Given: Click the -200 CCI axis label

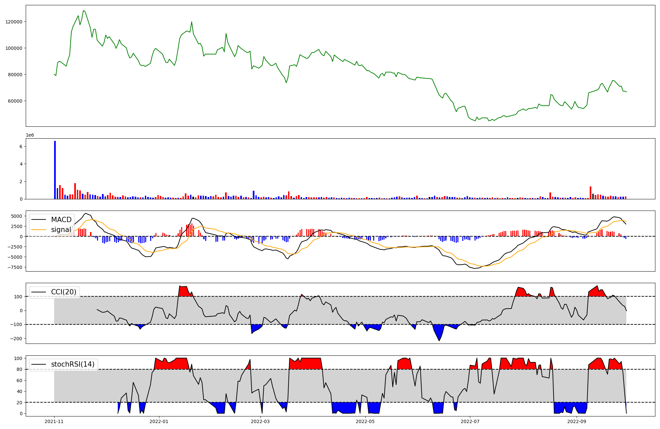Looking at the screenshot, I should click(x=16, y=339).
